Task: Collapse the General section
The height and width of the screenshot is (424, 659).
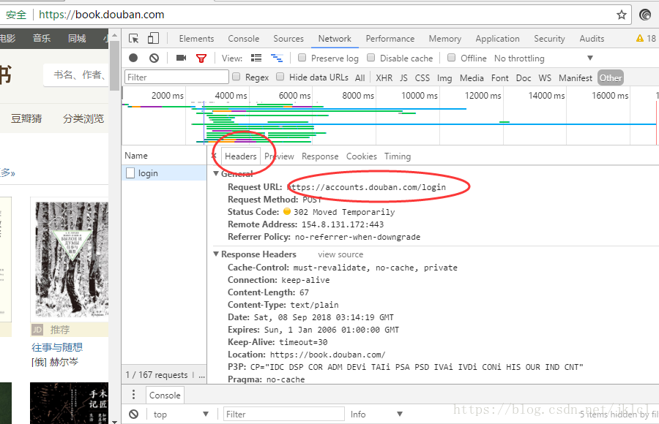Action: point(216,173)
